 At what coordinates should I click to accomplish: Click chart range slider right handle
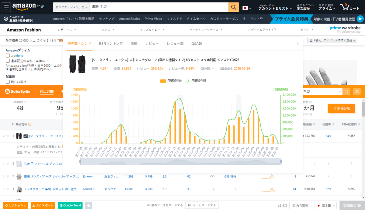pyautogui.click(x=281, y=162)
